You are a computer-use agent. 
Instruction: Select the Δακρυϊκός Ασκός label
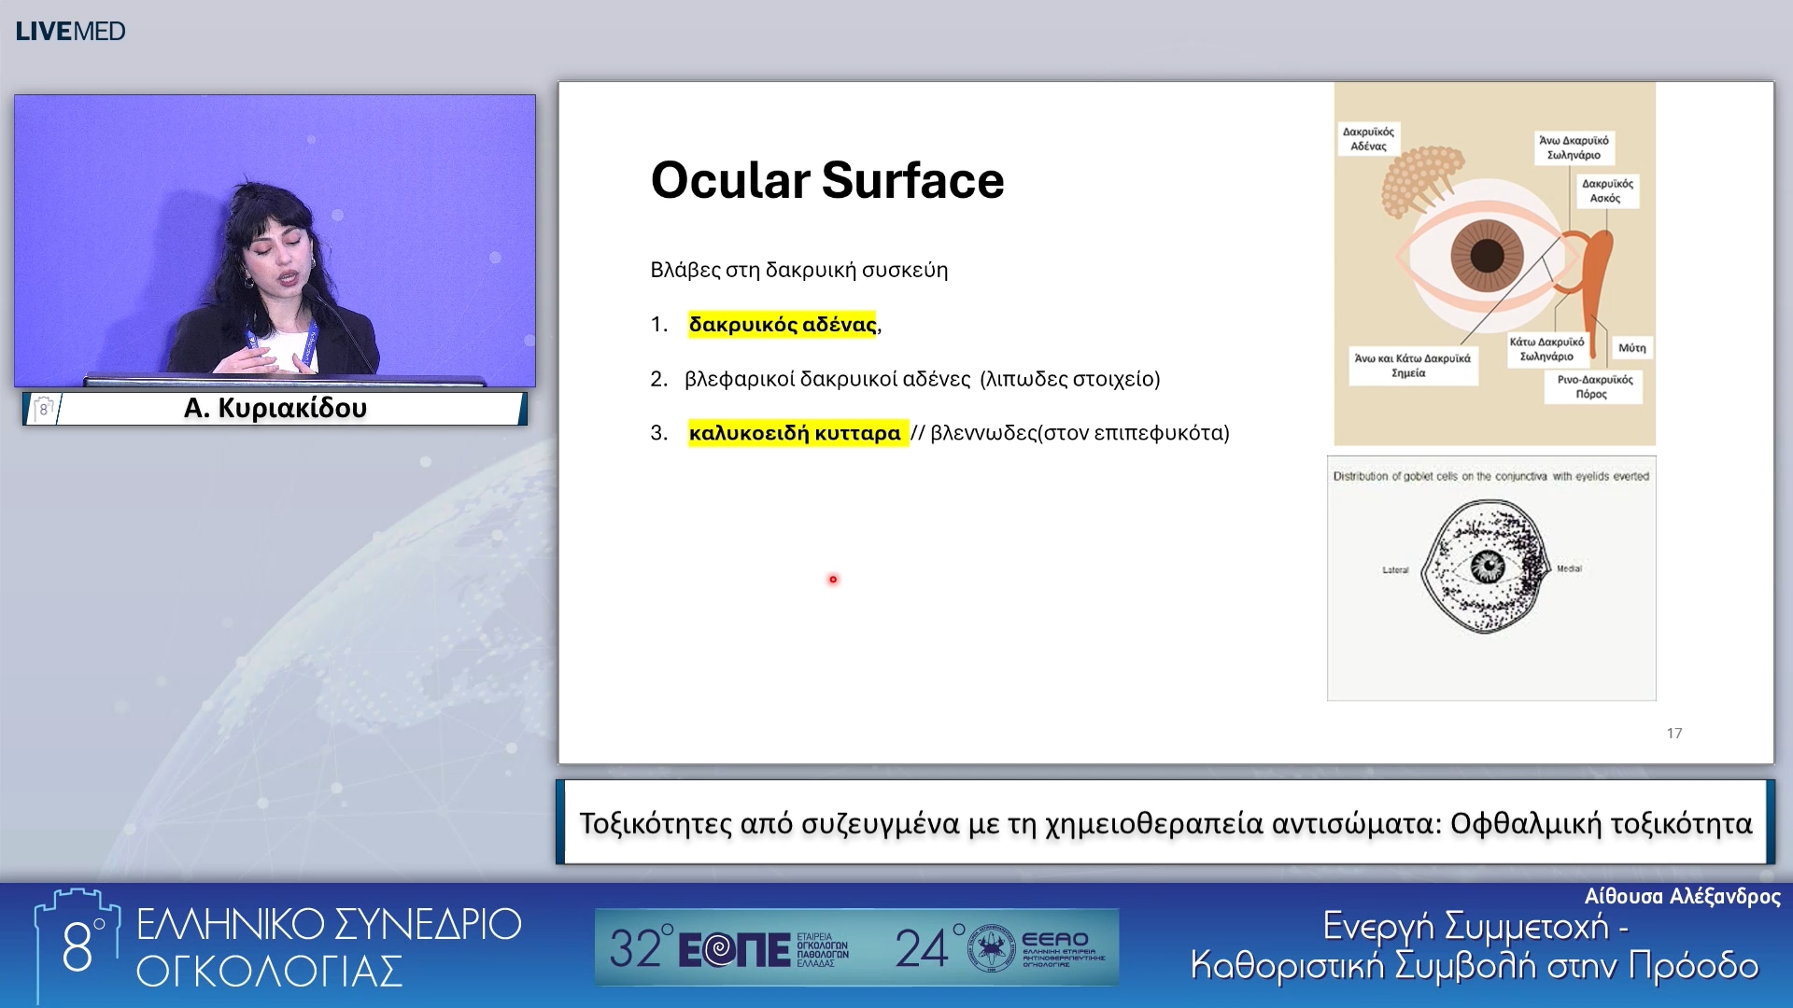pos(1606,190)
